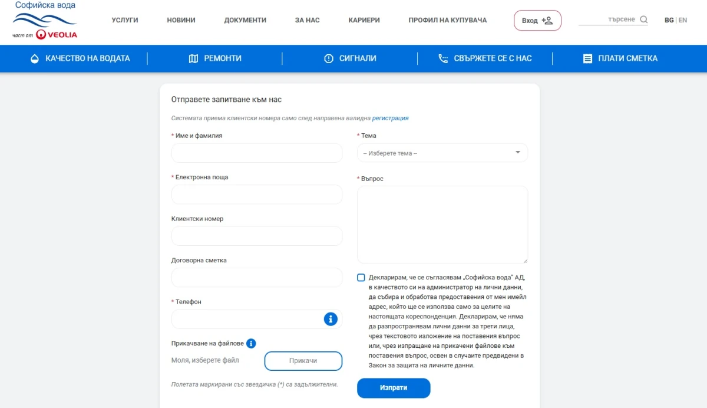Screen dimensions: 707x408
Task: Open the ЗА НАС menu
Action: pyautogui.click(x=308, y=20)
